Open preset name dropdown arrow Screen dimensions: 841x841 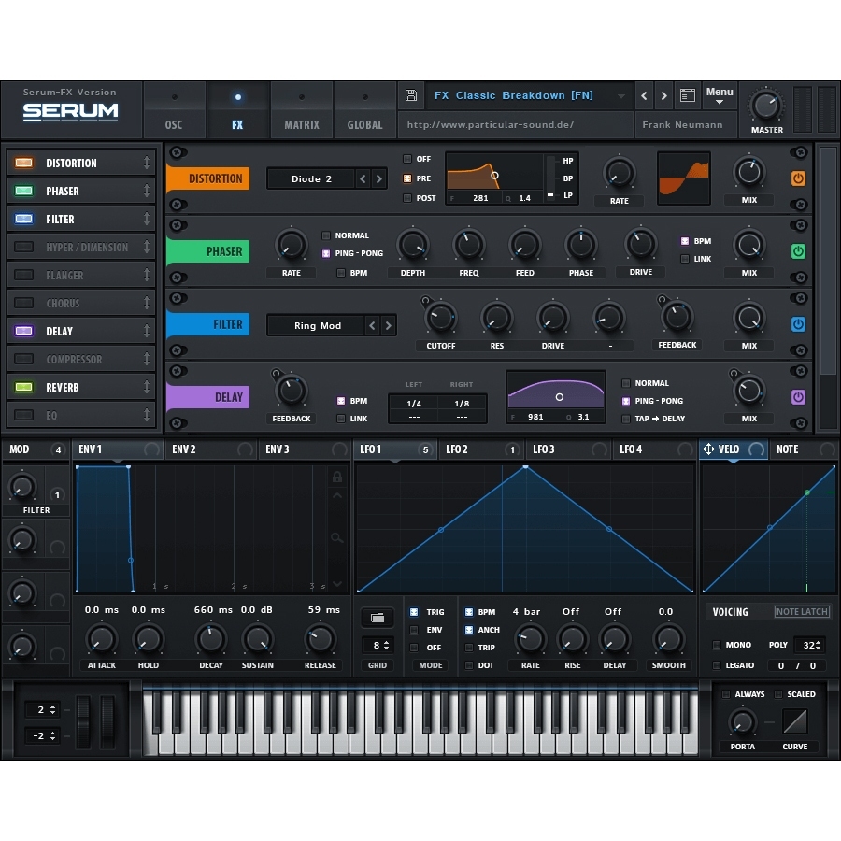click(x=621, y=96)
